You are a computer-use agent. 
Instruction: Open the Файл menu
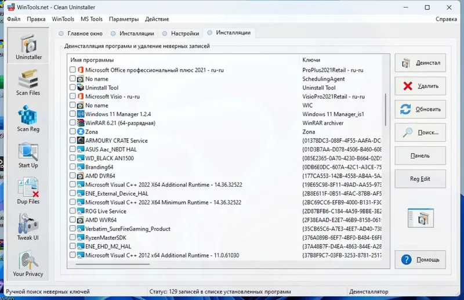13,19
